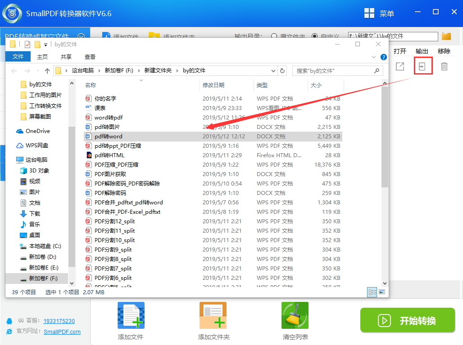The height and width of the screenshot is (345, 463).
Task: Open OneDrive in the navigation pane
Action: coord(33,131)
